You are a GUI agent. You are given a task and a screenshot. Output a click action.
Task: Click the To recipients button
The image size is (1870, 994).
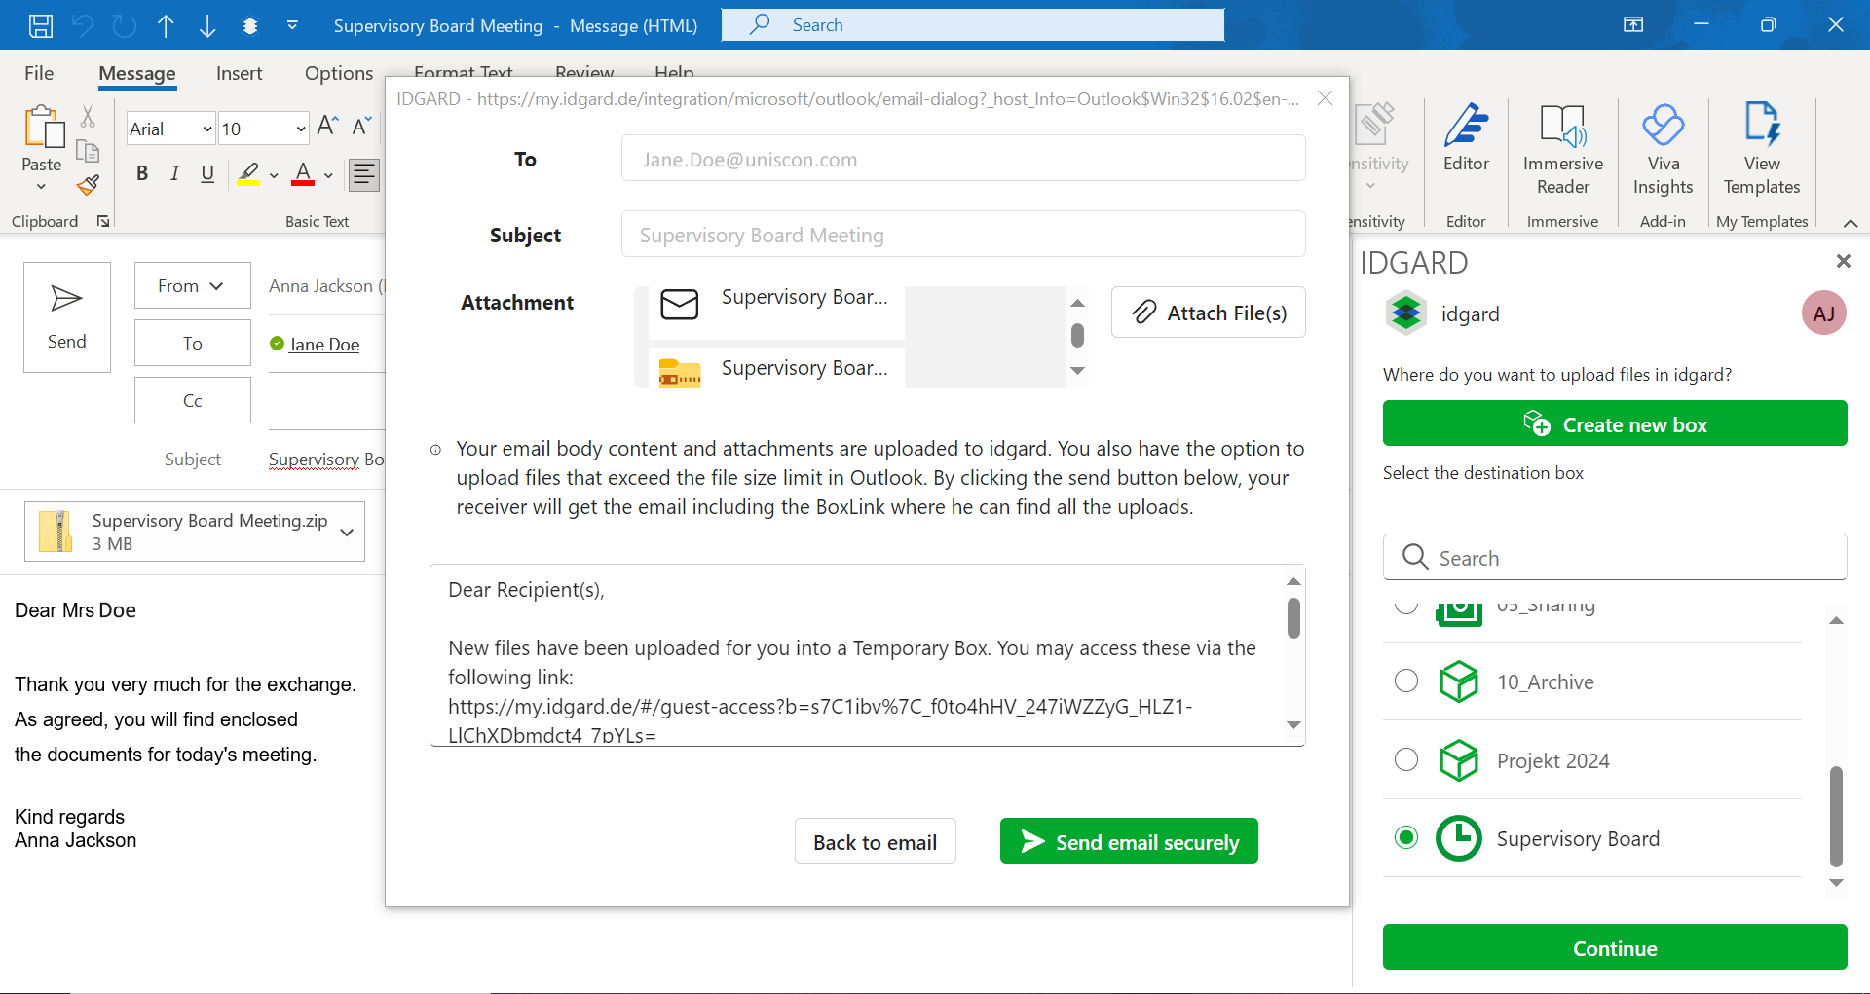[x=192, y=343]
